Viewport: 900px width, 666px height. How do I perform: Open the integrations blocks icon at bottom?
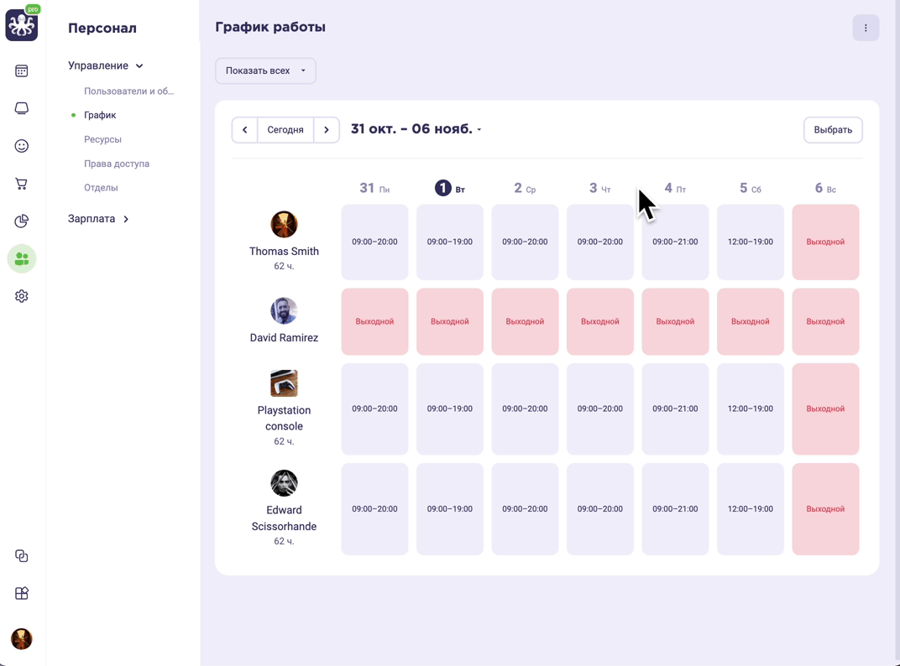(x=21, y=593)
